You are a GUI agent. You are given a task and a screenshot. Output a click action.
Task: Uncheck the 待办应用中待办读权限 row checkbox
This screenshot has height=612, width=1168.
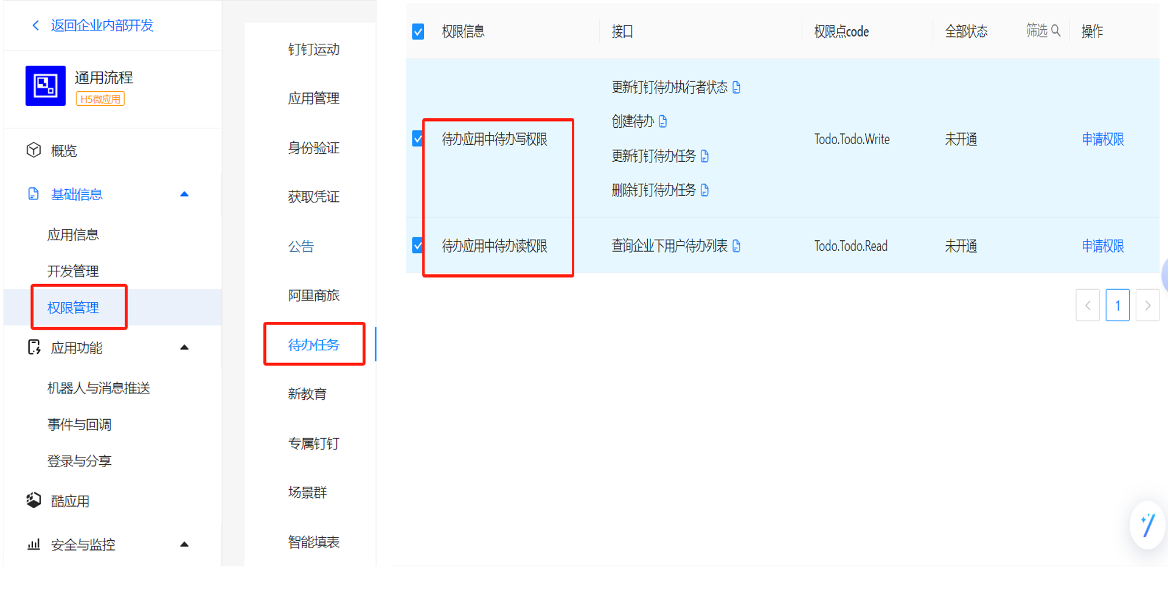click(x=417, y=246)
